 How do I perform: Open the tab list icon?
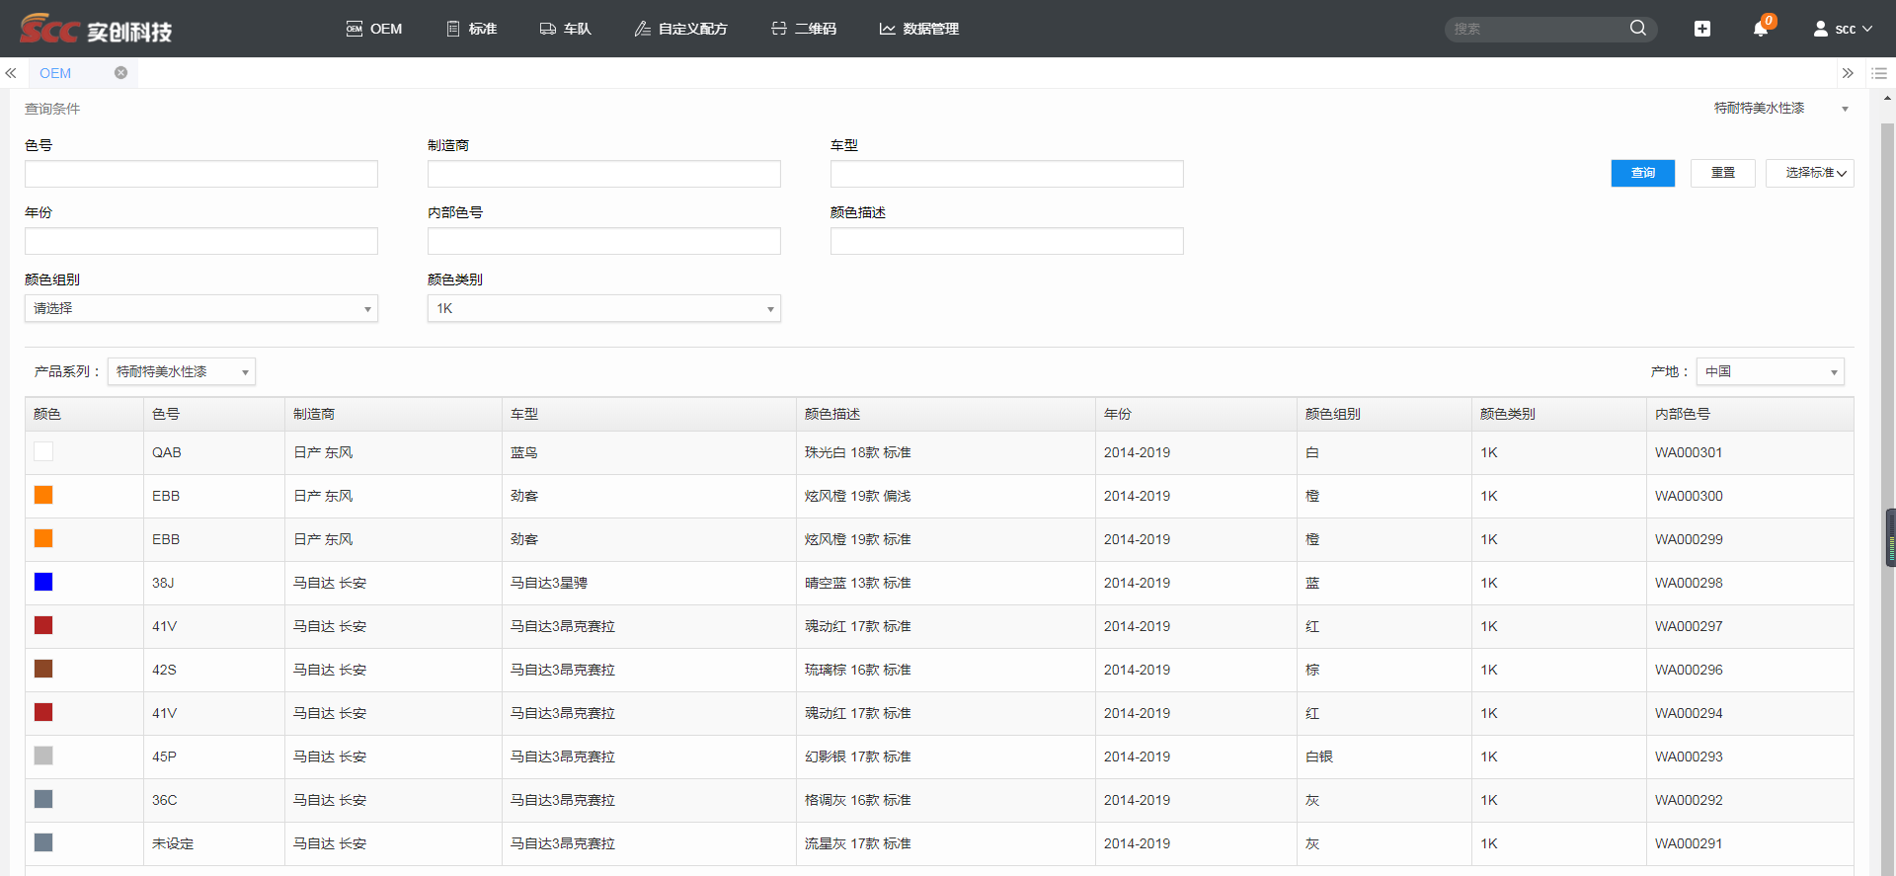tap(1879, 73)
